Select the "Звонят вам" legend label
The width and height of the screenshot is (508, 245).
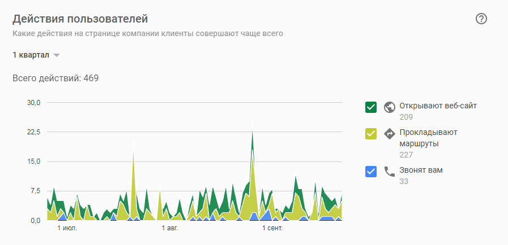click(x=421, y=170)
